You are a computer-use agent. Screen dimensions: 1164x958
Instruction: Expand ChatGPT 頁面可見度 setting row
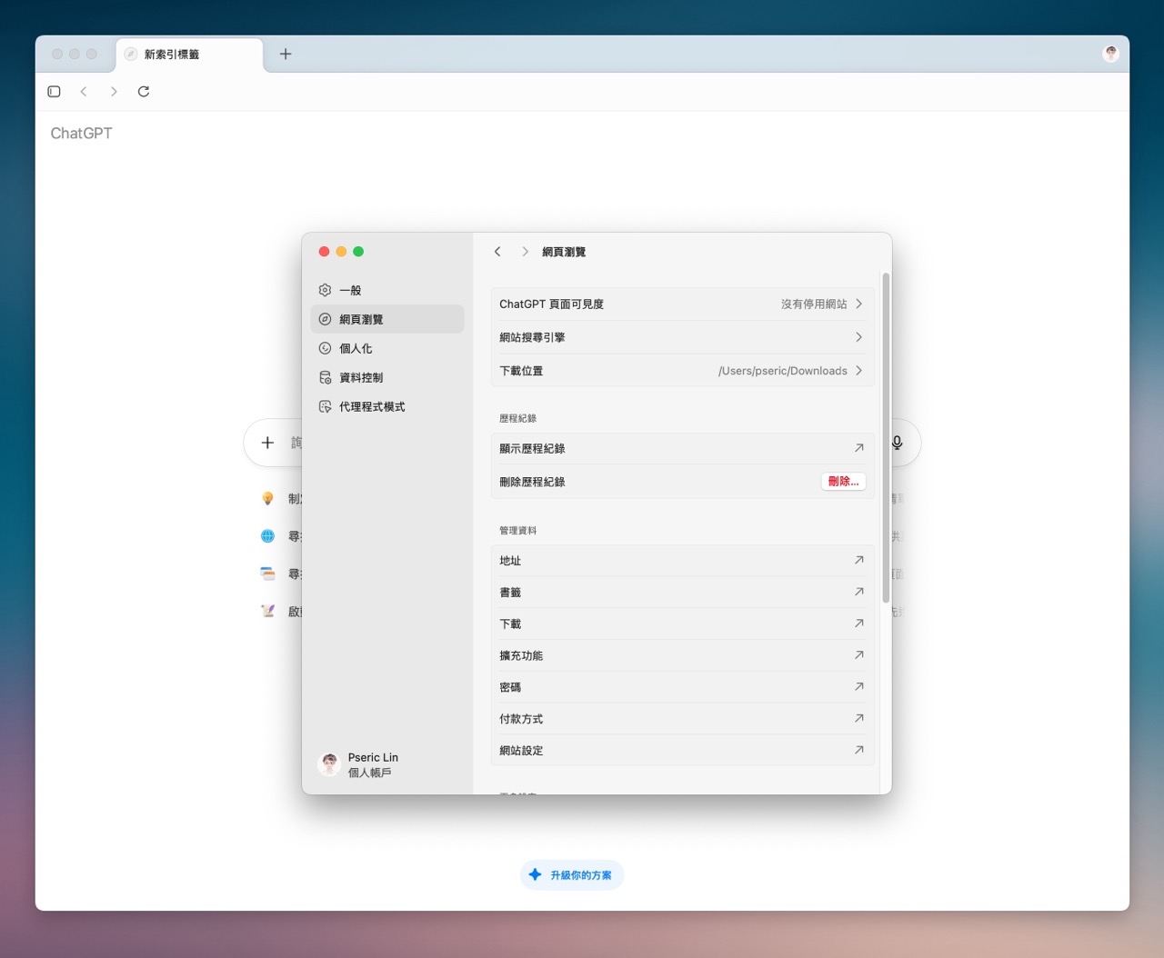(681, 304)
